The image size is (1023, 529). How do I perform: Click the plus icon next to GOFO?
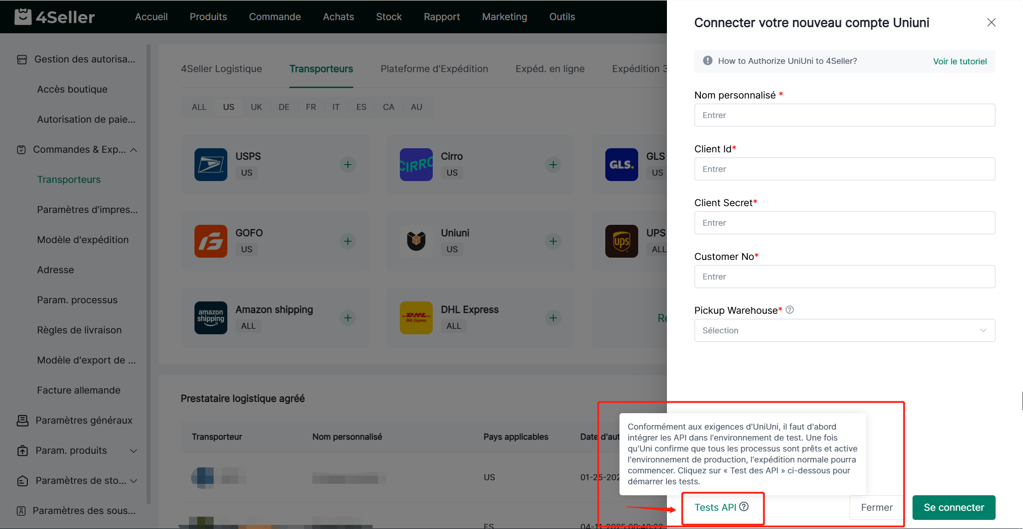click(347, 241)
